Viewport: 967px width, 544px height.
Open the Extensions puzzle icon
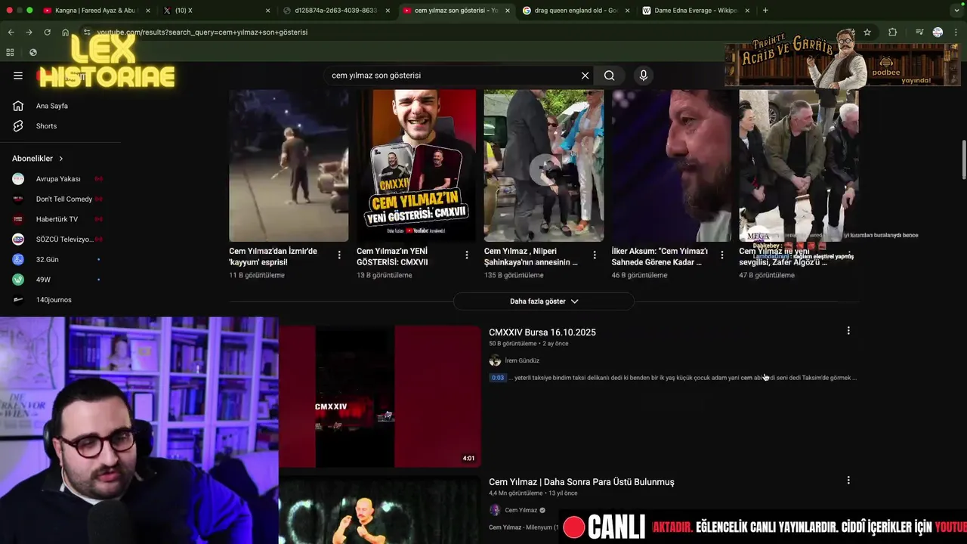click(x=892, y=32)
